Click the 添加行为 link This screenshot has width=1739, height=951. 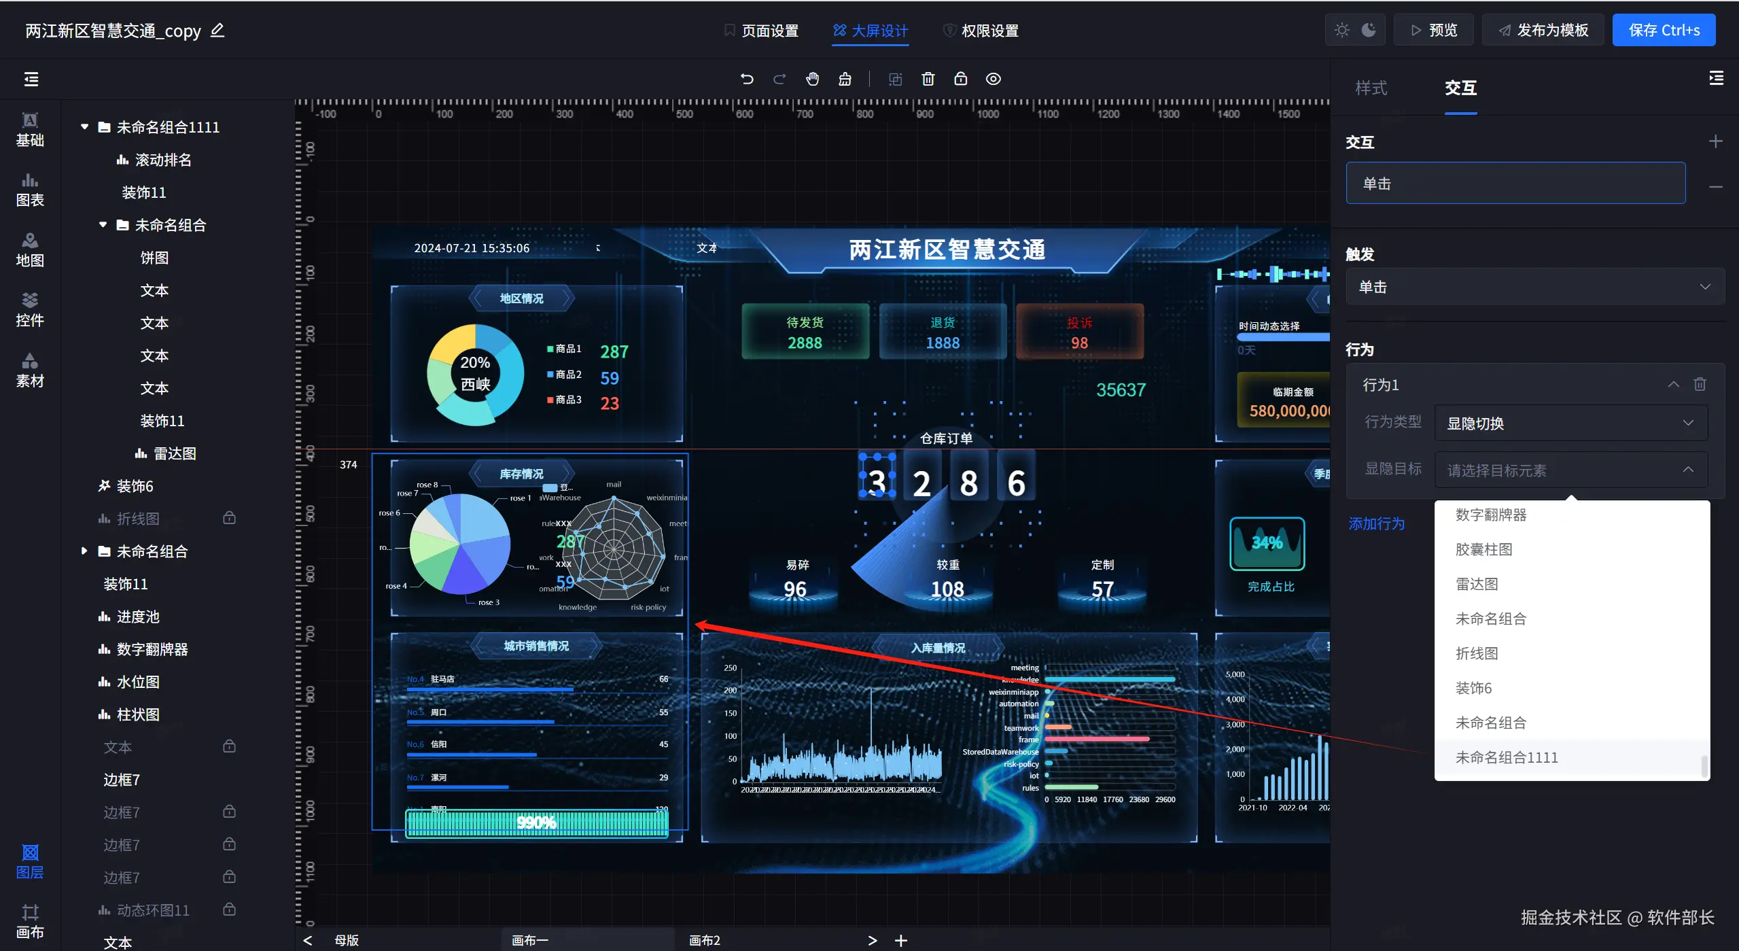(1376, 523)
